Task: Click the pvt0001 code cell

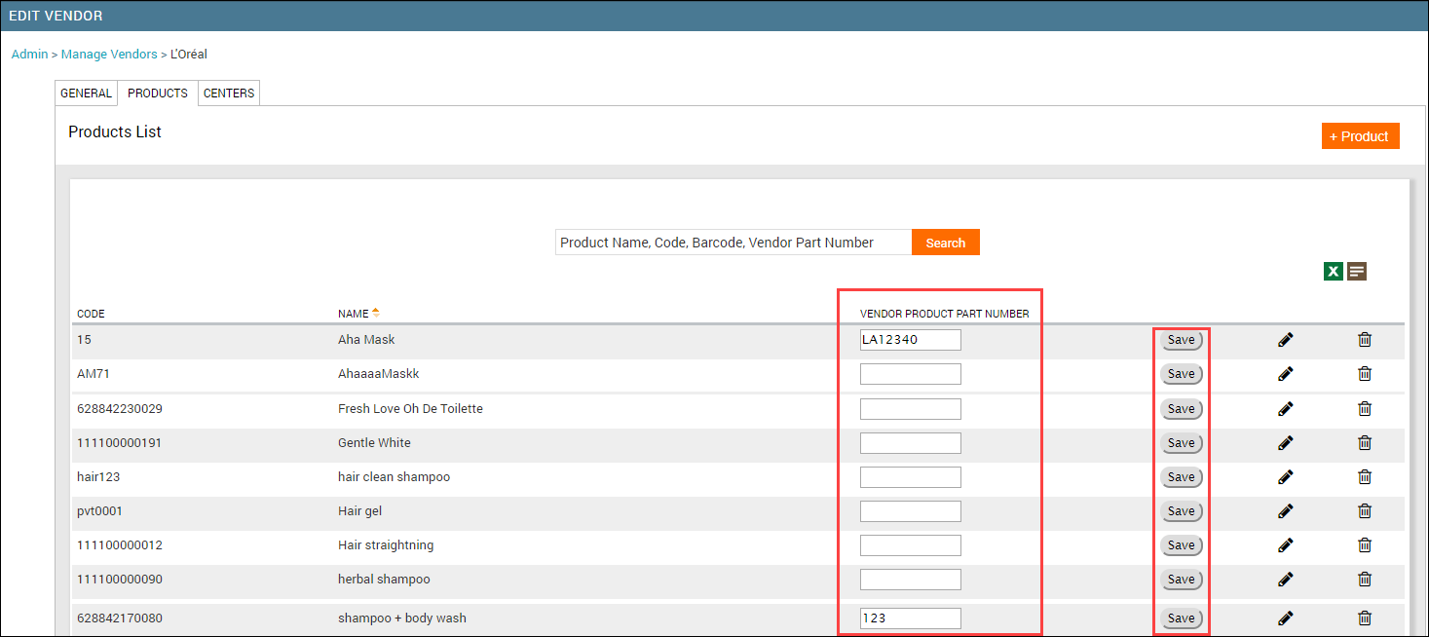Action: (x=99, y=510)
